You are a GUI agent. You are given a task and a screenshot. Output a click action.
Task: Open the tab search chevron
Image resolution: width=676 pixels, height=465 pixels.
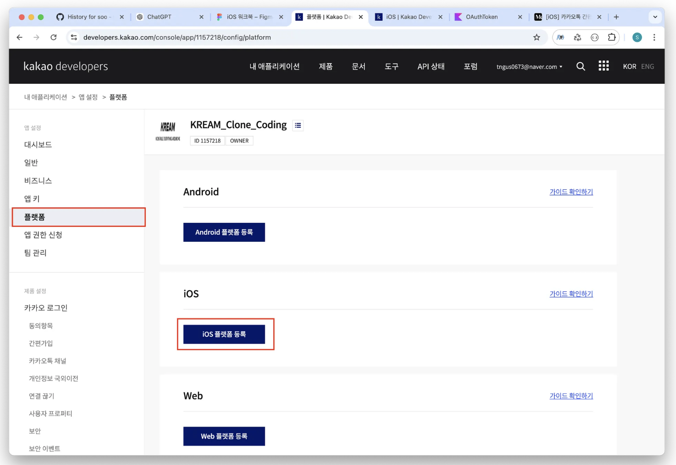click(655, 17)
